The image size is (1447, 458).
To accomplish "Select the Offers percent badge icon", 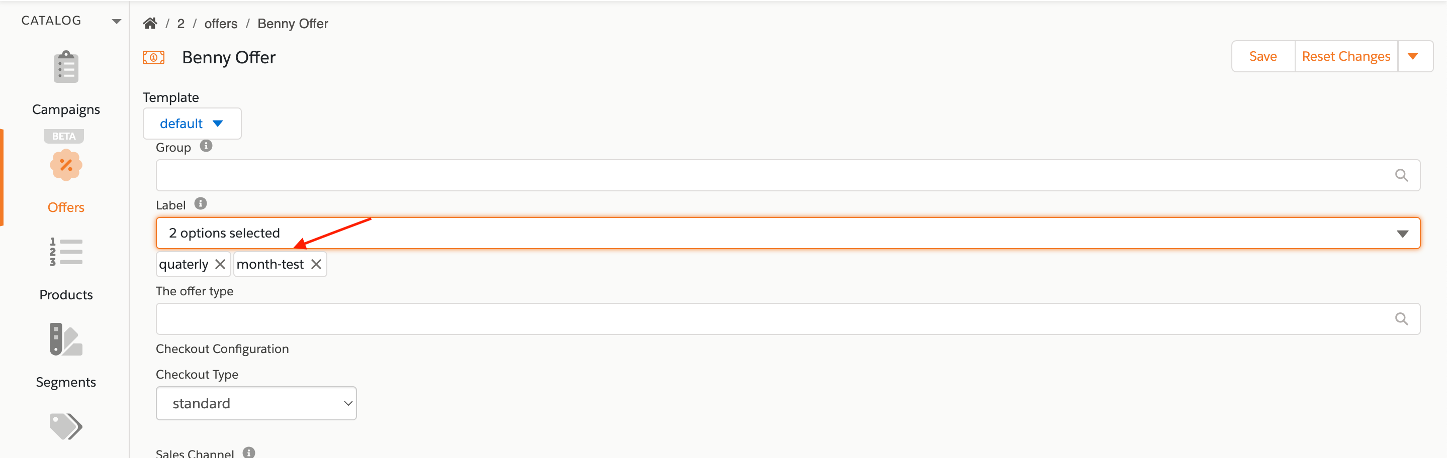I will tap(66, 165).
